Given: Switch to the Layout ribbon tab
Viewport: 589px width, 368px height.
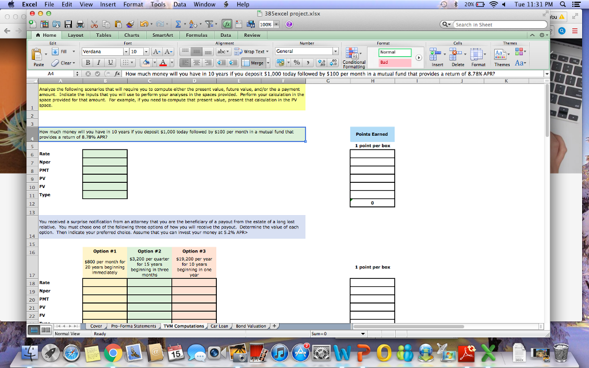Looking at the screenshot, I should coord(75,35).
